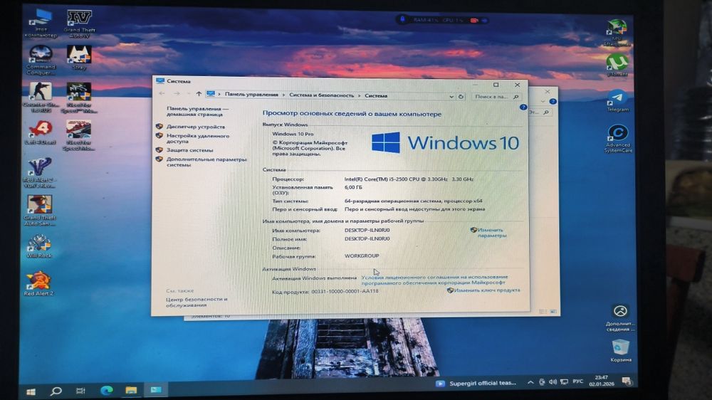Click Изменить параметры link
The height and width of the screenshot is (400, 712).
tap(491, 233)
